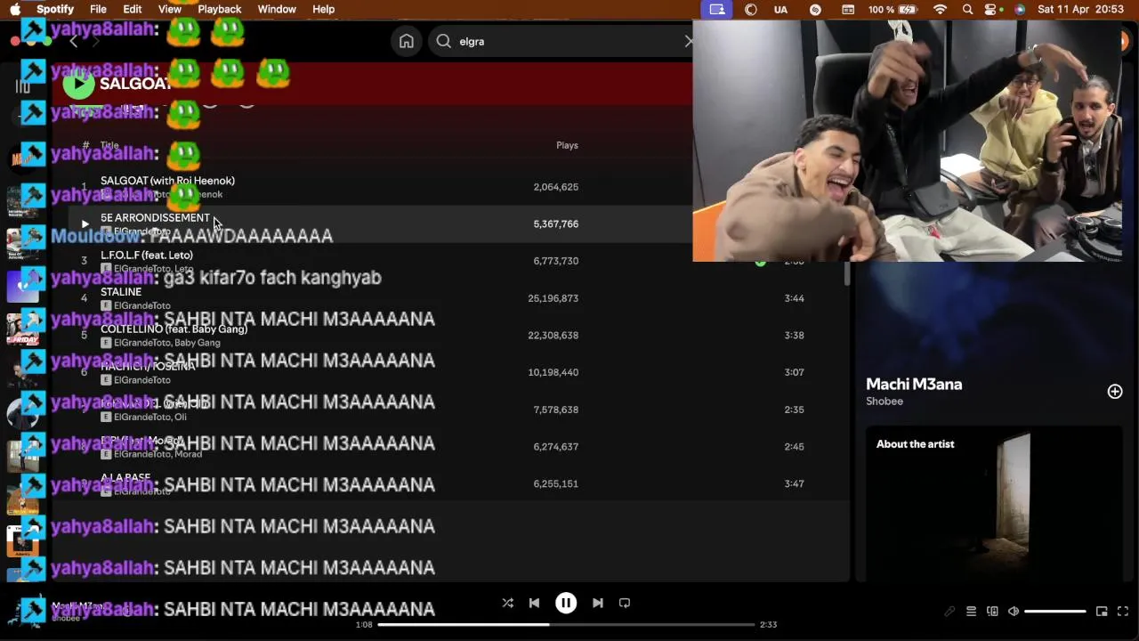This screenshot has width=1139, height=641.
Task: Click the About the artist image card
Action: 993,506
